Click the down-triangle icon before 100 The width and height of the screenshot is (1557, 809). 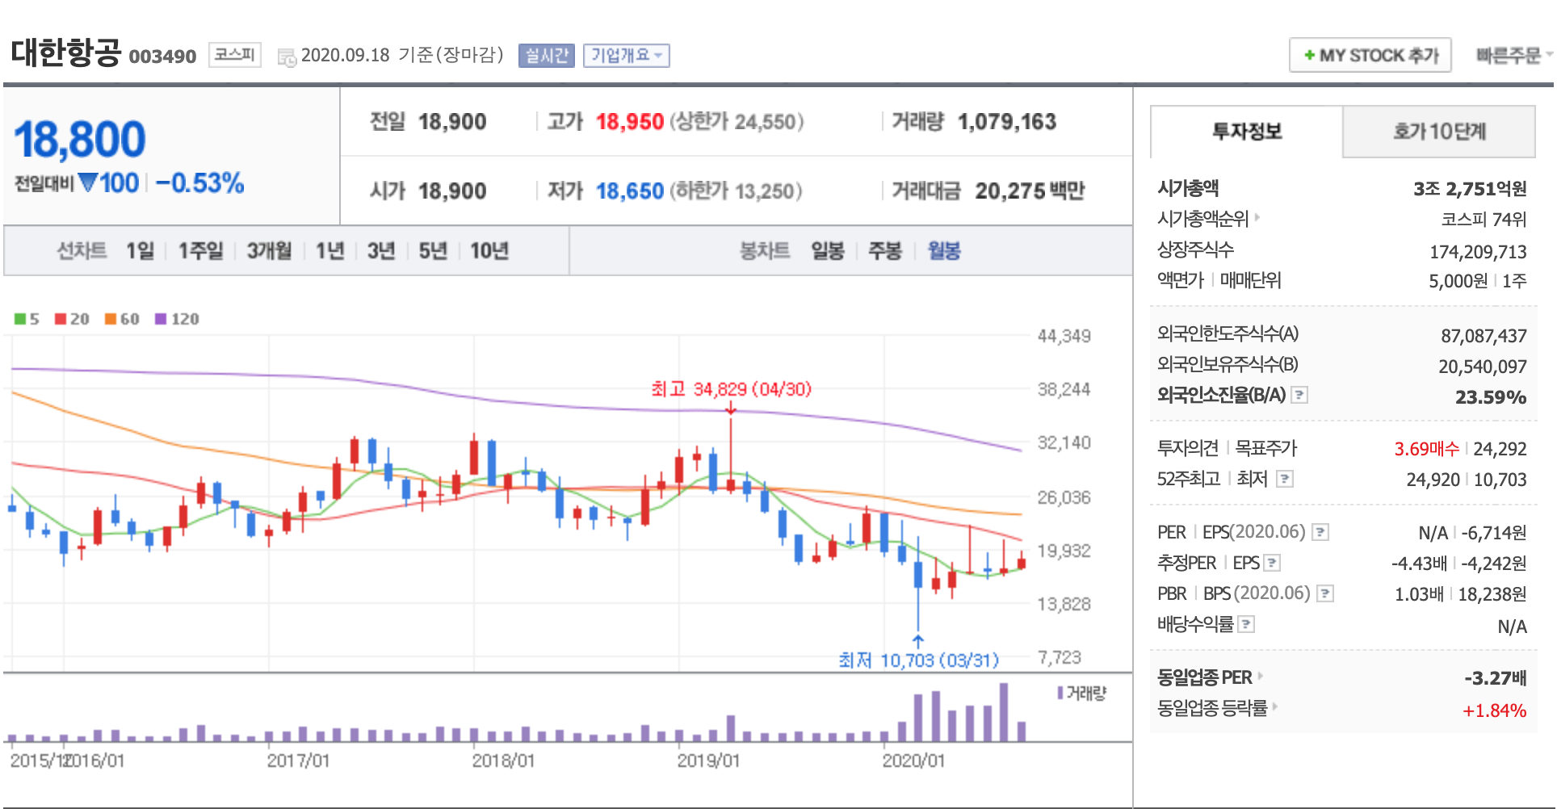(x=89, y=182)
